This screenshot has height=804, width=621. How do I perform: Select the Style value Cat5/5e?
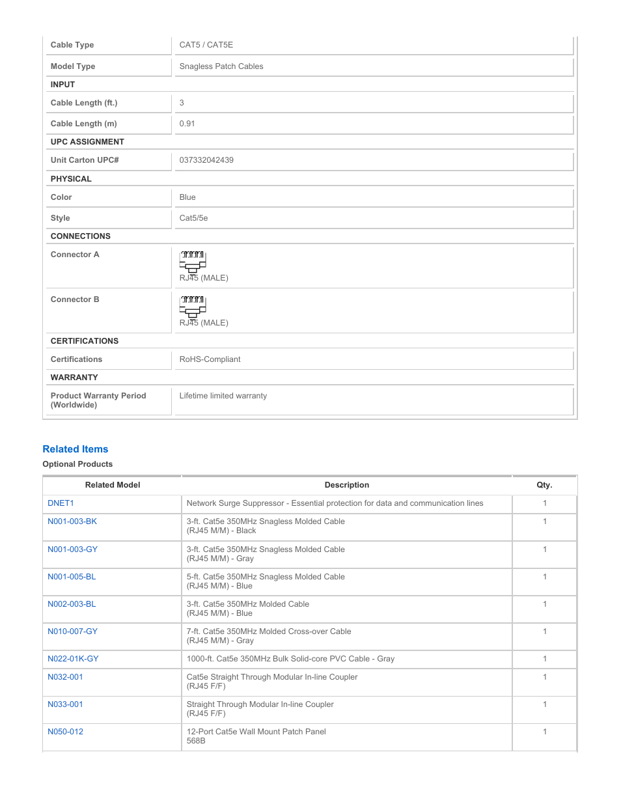[193, 218]
